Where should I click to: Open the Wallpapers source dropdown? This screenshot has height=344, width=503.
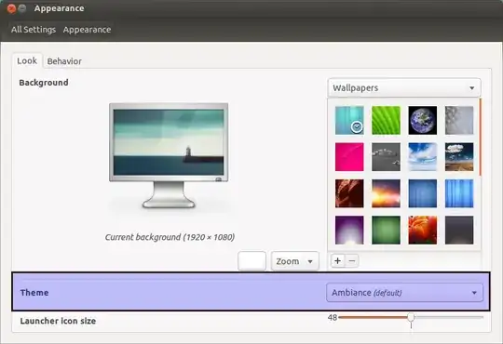point(404,87)
